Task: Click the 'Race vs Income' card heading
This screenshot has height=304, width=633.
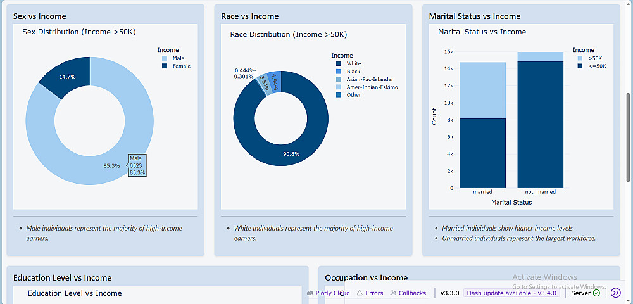Action: coord(250,16)
